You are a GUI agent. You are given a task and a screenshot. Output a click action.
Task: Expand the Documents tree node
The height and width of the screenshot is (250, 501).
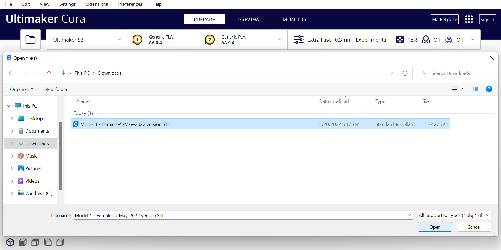pyautogui.click(x=12, y=131)
